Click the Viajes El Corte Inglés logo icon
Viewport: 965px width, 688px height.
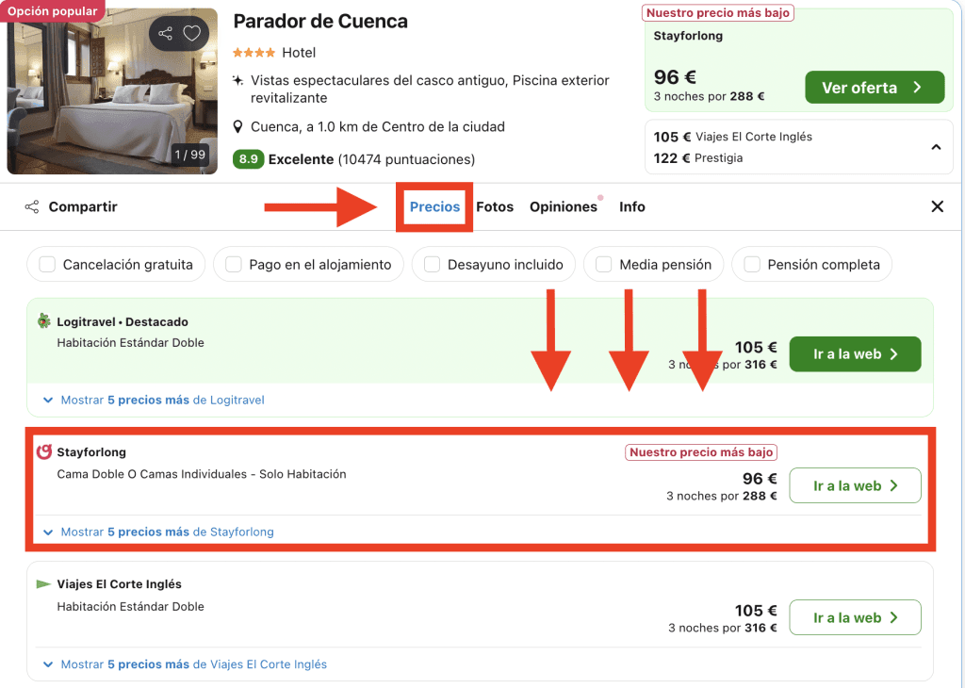click(x=43, y=584)
